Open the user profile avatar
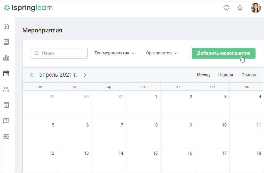 (x=256, y=8)
